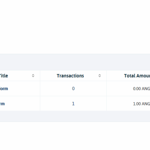Click the gray footer bar below table
The image size is (150, 150).
tap(75, 116)
